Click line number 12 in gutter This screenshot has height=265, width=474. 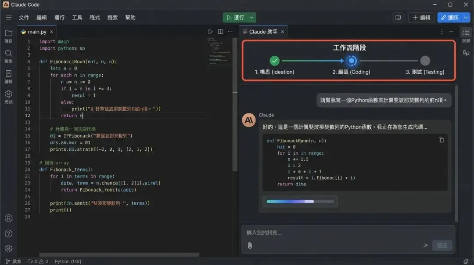[x=28, y=116]
